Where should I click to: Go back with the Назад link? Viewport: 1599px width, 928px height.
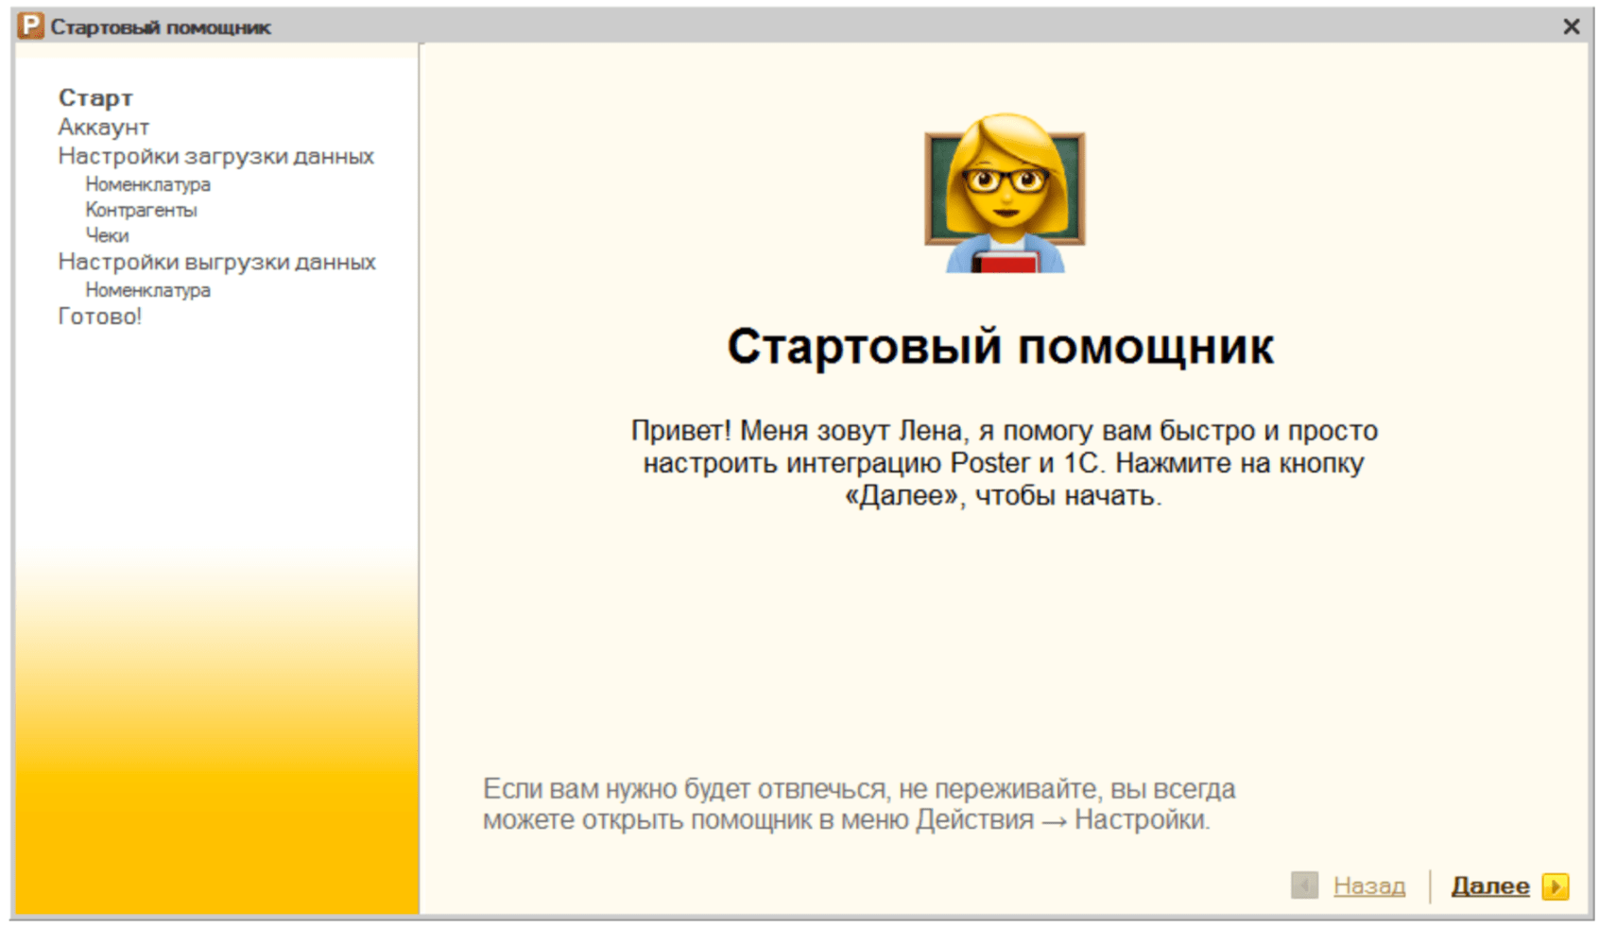point(1368,886)
